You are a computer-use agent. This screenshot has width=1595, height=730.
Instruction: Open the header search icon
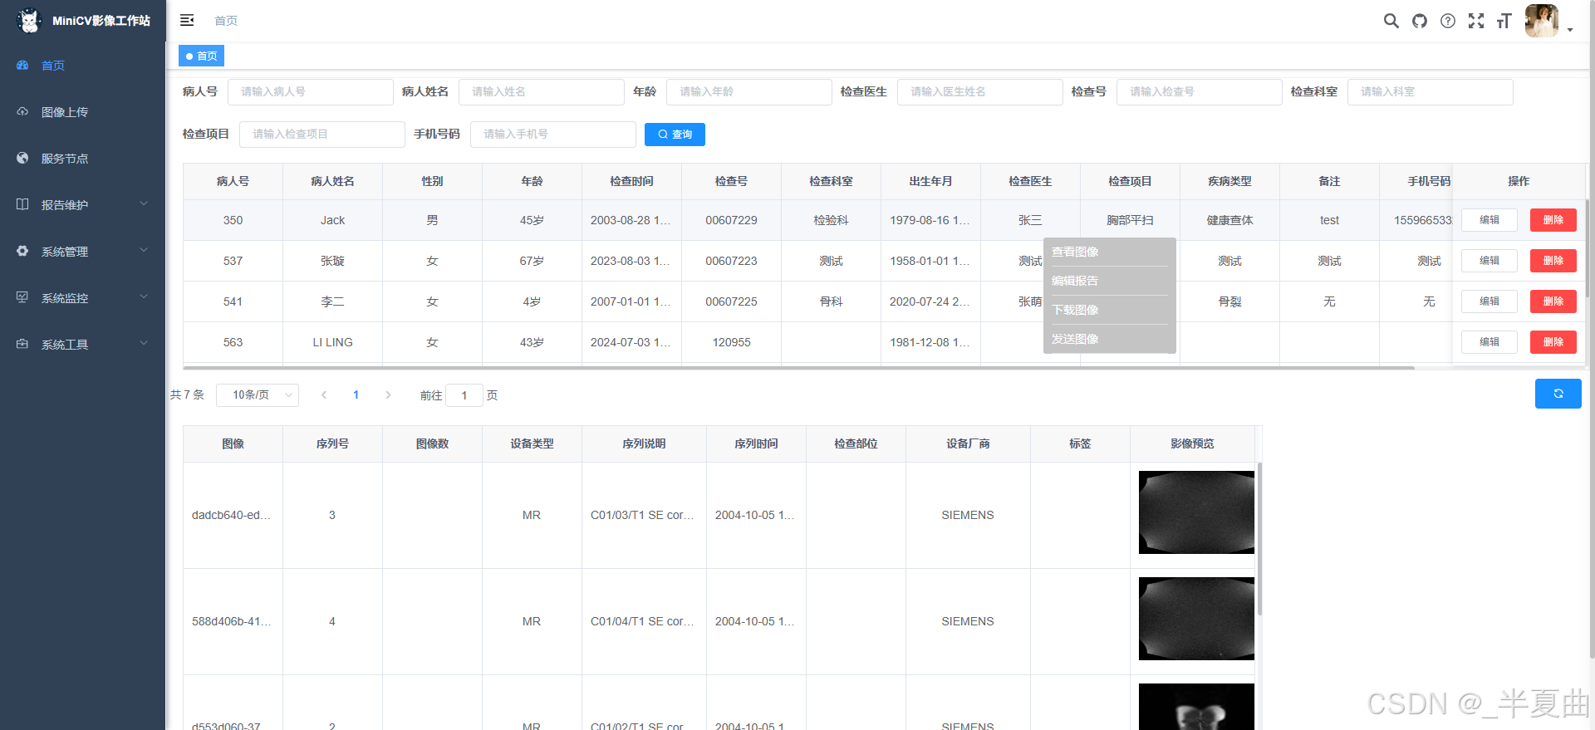(1391, 21)
